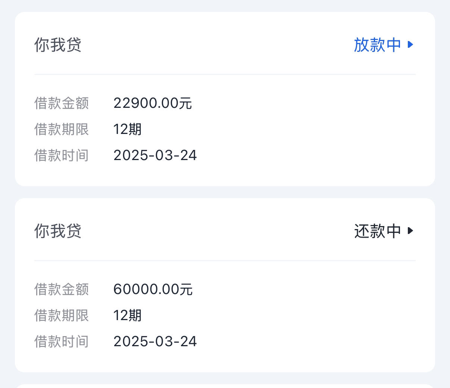Click the 12期 value in the 还款中 card

point(128,315)
